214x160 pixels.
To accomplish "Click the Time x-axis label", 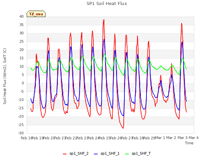I will point(189,143).
